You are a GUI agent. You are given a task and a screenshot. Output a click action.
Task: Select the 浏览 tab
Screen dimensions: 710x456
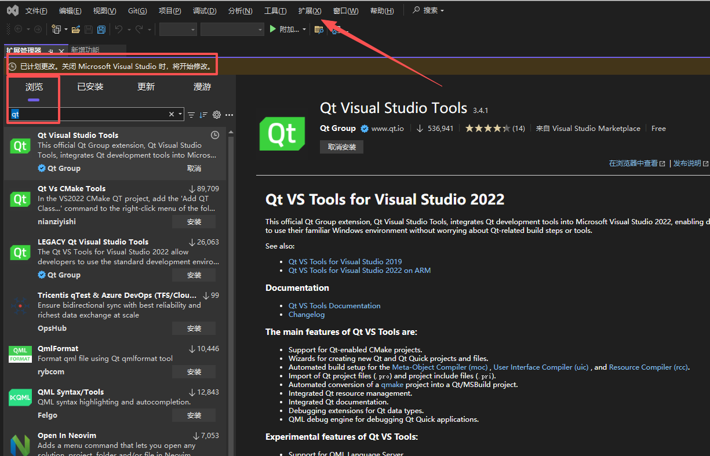tap(34, 87)
